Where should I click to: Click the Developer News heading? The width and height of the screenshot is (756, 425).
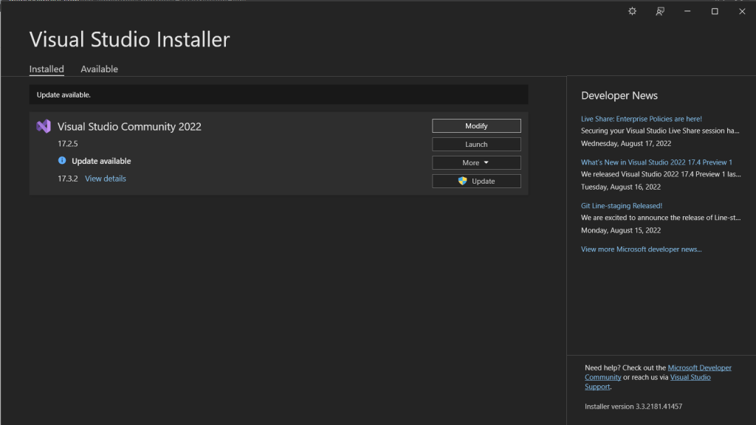619,95
